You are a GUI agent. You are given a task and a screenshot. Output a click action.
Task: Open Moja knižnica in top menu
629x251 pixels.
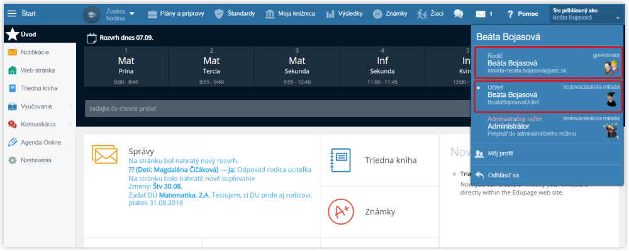click(x=290, y=14)
